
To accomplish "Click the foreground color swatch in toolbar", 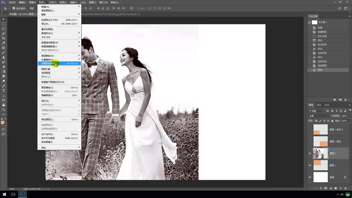I will point(2,122).
